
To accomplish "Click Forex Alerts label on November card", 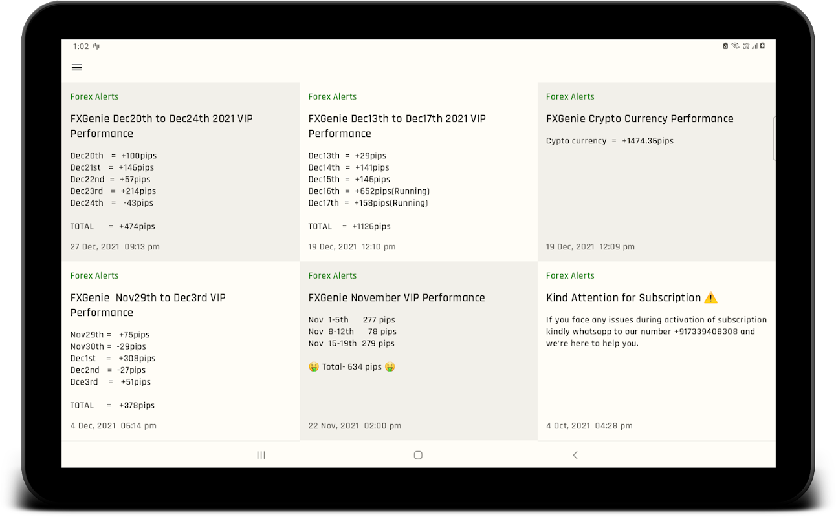I will click(333, 276).
